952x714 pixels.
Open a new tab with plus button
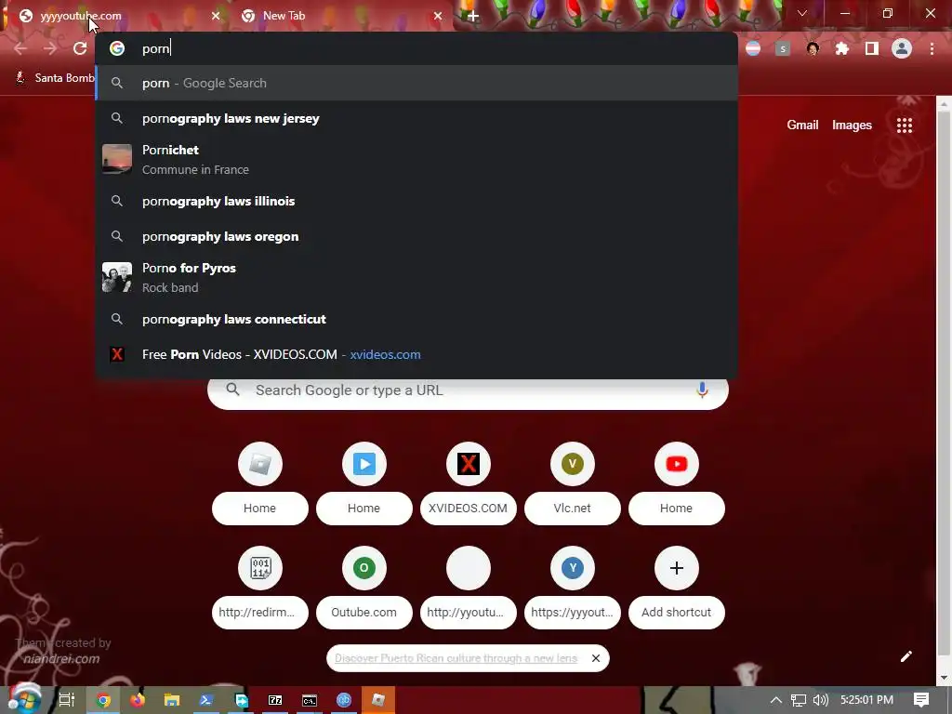473,16
